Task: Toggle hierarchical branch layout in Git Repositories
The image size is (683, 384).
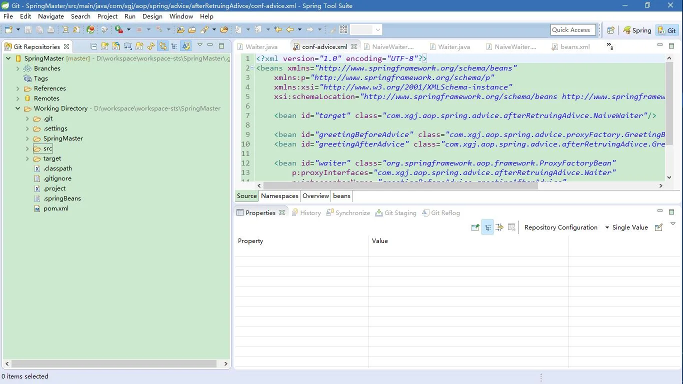Action: 174,46
